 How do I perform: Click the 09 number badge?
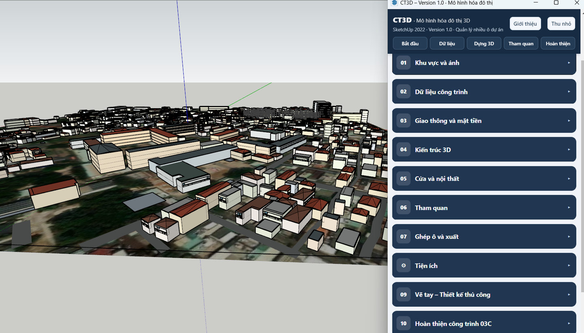click(x=404, y=295)
